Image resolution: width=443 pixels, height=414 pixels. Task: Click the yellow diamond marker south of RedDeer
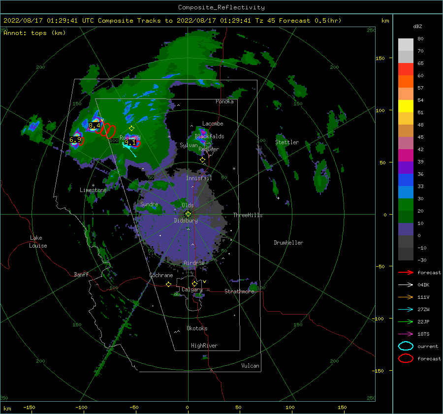[x=203, y=160]
